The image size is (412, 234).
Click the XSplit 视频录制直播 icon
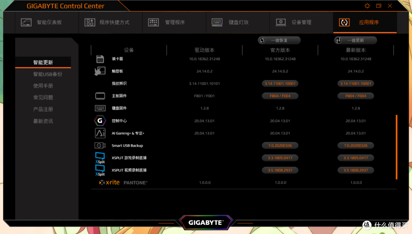100,170
